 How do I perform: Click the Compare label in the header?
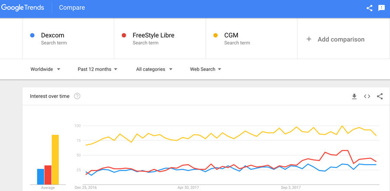click(x=72, y=8)
